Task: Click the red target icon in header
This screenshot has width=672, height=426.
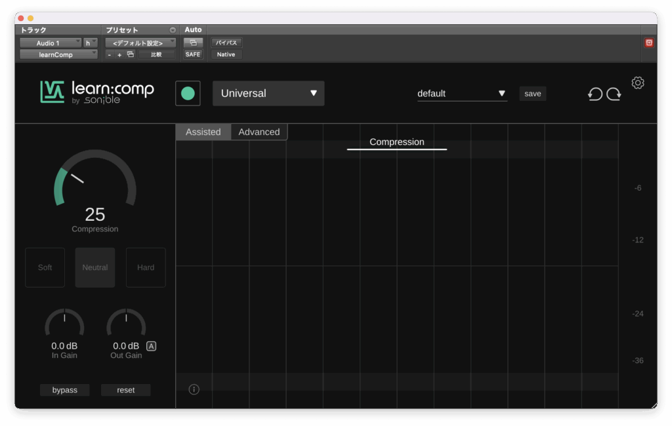Action: point(649,43)
